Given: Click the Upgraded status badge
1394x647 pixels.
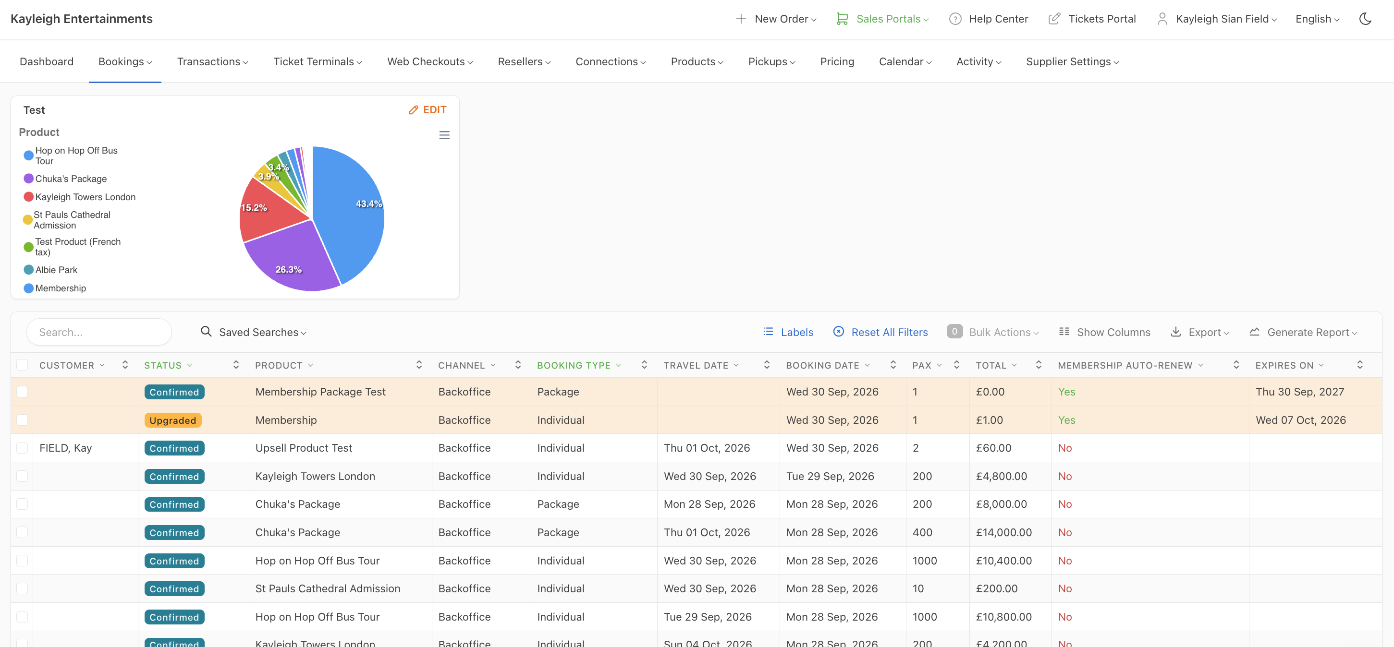Looking at the screenshot, I should click(172, 420).
